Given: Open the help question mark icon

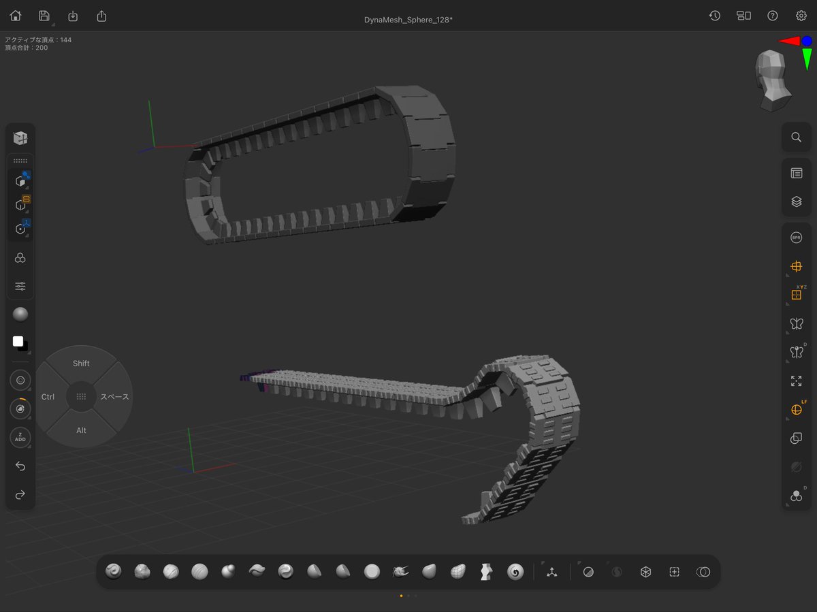Looking at the screenshot, I should [773, 16].
